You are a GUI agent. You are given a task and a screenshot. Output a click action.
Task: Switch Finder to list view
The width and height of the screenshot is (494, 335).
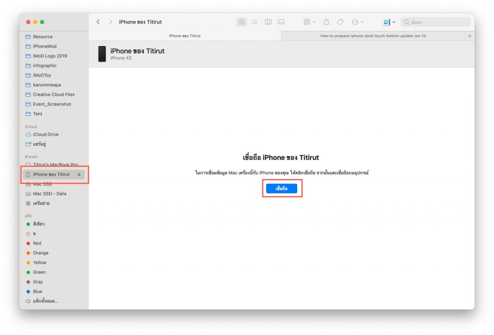click(254, 22)
